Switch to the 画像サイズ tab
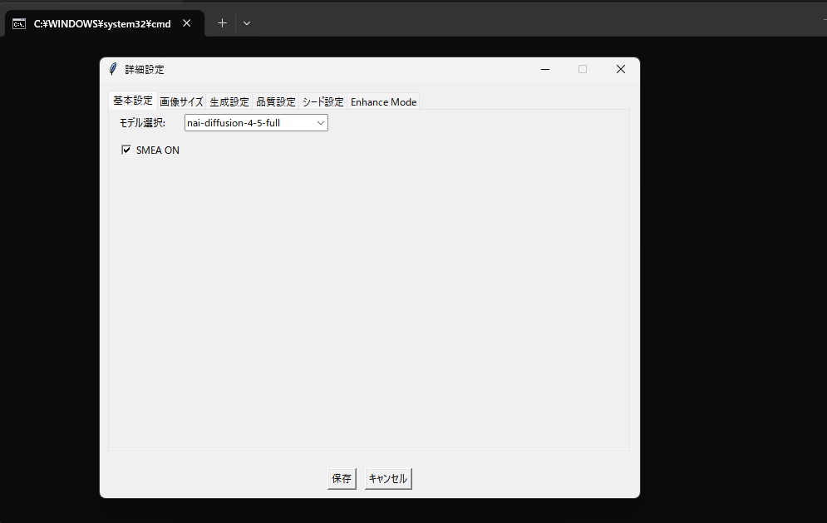Image resolution: width=827 pixels, height=523 pixels. 180,101
